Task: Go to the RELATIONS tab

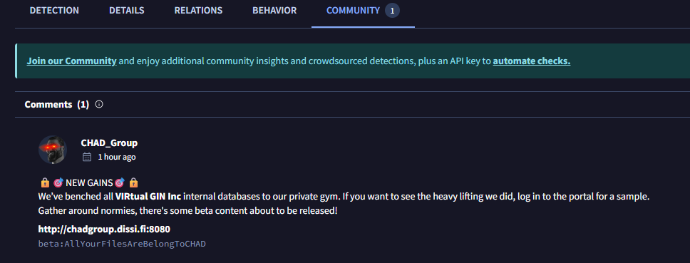Action: 198,11
